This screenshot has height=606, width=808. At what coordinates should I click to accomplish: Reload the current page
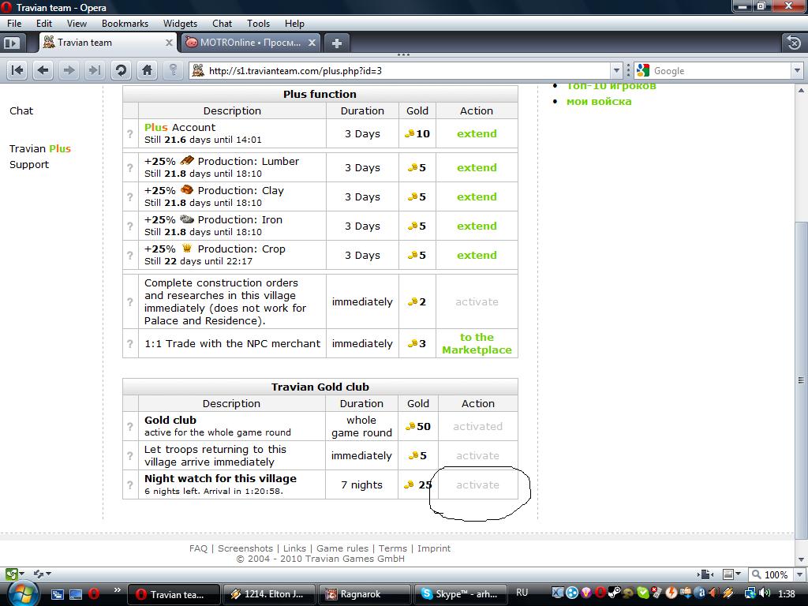[121, 70]
